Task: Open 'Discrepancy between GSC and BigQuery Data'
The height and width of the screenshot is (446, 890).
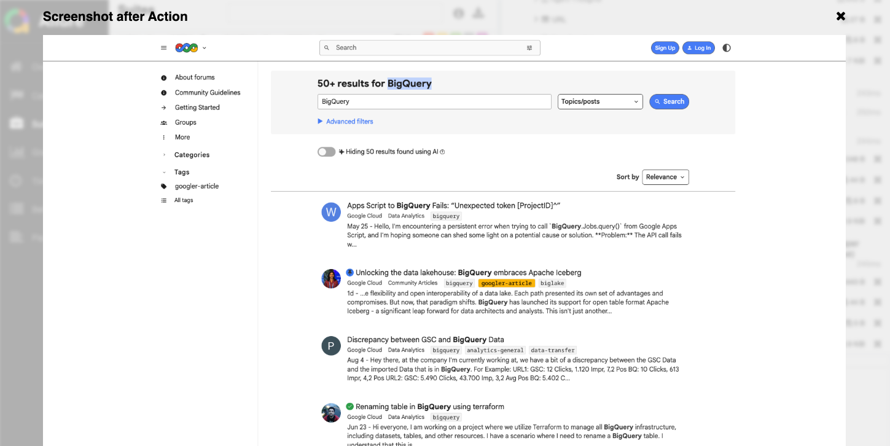Action: (425, 340)
